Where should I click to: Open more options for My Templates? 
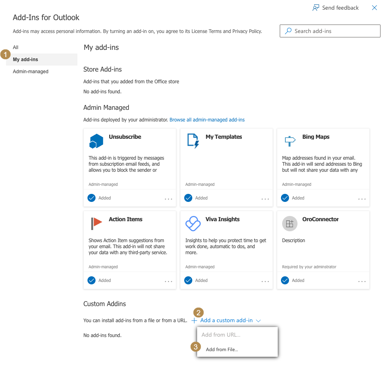(x=265, y=199)
